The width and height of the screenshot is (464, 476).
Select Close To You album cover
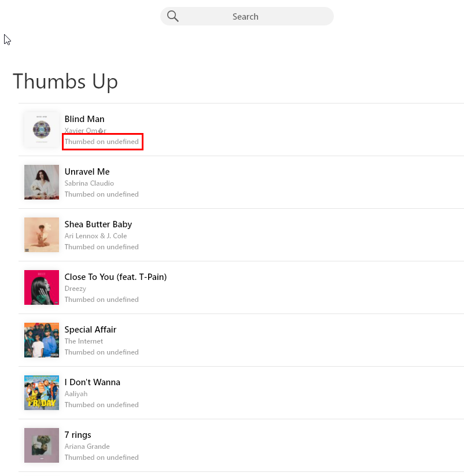[42, 287]
